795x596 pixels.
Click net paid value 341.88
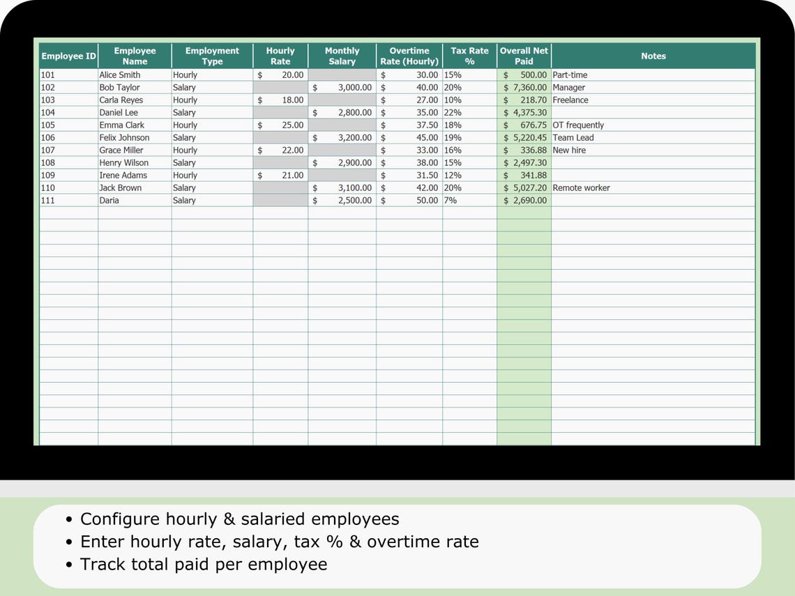(524, 175)
